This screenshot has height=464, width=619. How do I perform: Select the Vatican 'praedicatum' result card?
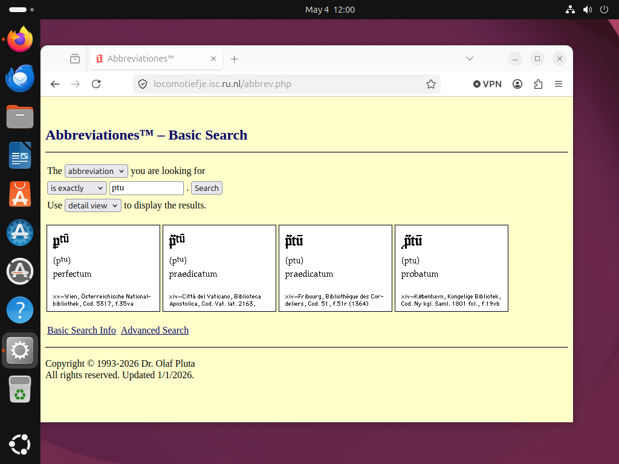(x=219, y=268)
